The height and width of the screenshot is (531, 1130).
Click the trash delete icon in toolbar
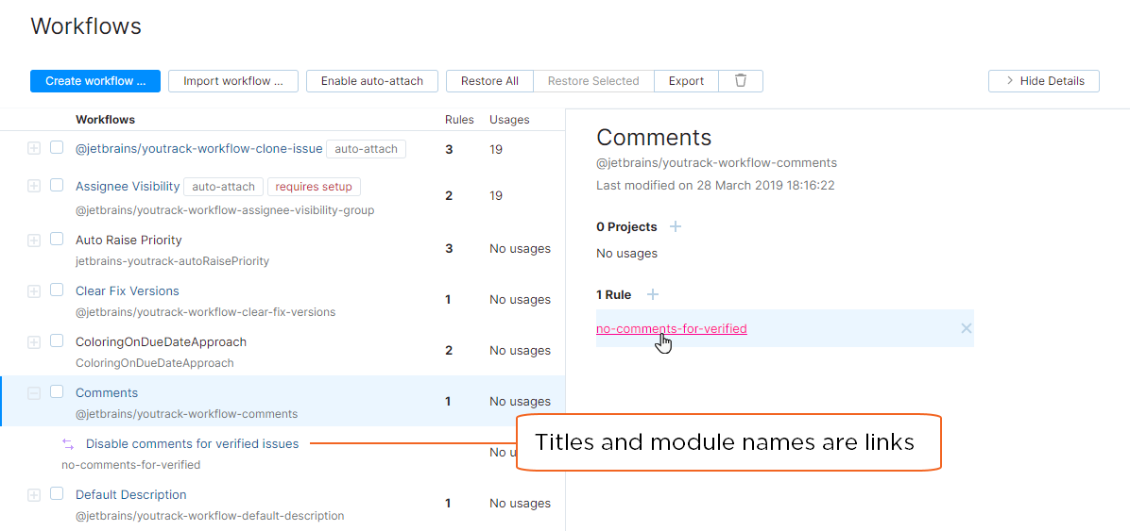click(741, 81)
